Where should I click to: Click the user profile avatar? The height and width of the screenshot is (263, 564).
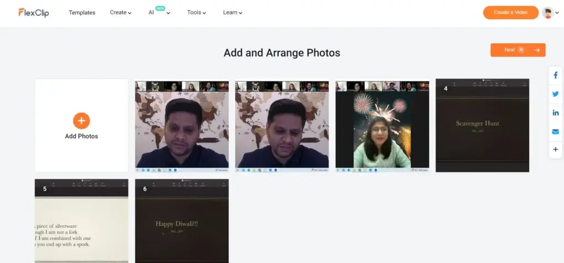(x=547, y=13)
